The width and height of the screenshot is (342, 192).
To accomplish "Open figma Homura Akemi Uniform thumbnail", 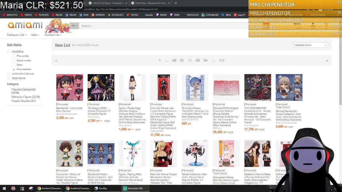I will (x=132, y=87).
